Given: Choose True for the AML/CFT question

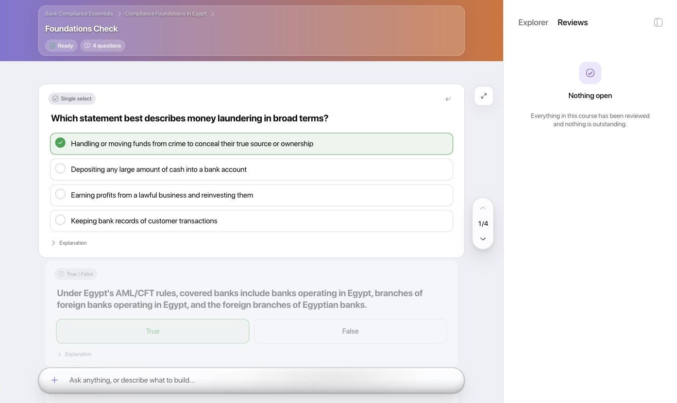Looking at the screenshot, I should pos(152,331).
